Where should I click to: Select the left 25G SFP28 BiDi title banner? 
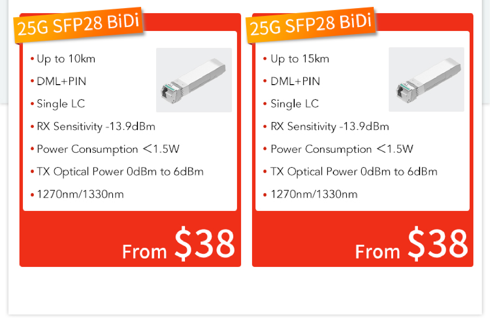coord(78,25)
